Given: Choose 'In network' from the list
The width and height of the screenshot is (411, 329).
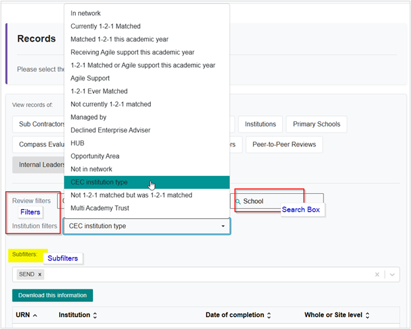Looking at the screenshot, I should click(x=86, y=13).
